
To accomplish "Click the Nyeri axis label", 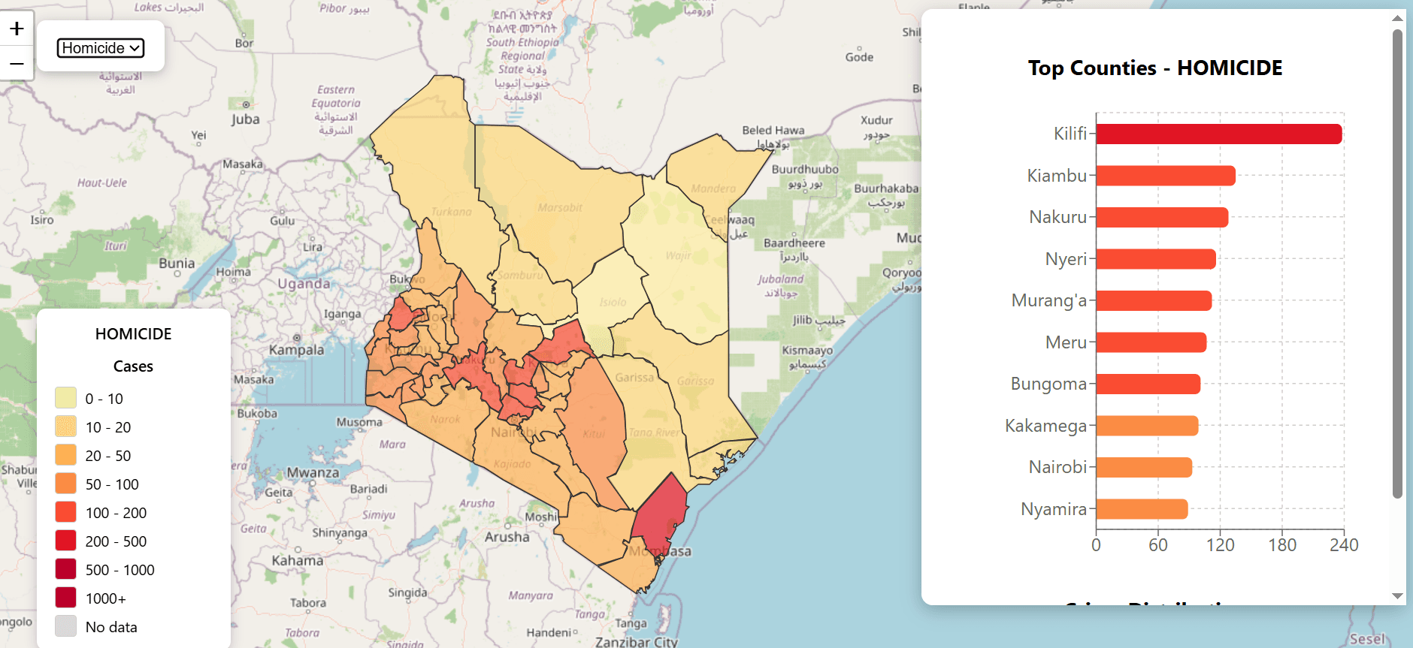I will tap(1066, 260).
